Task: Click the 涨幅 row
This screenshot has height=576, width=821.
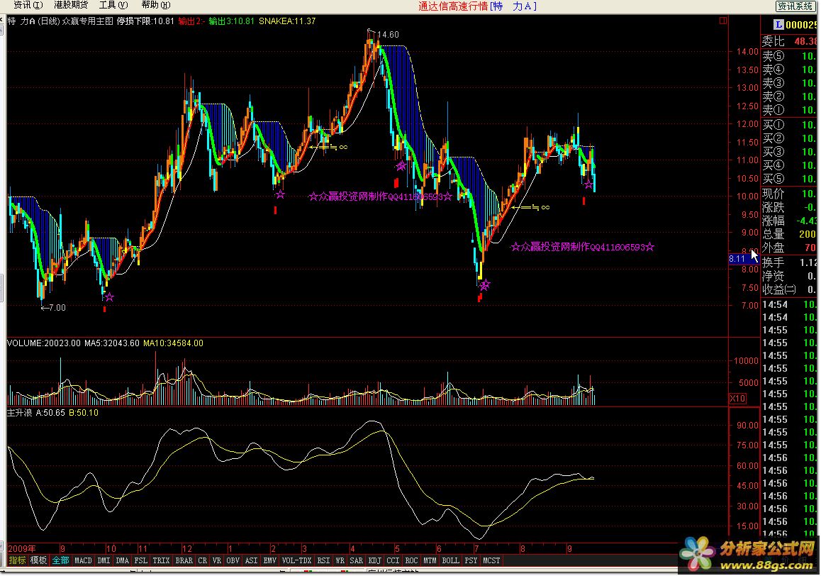Action: [790, 221]
